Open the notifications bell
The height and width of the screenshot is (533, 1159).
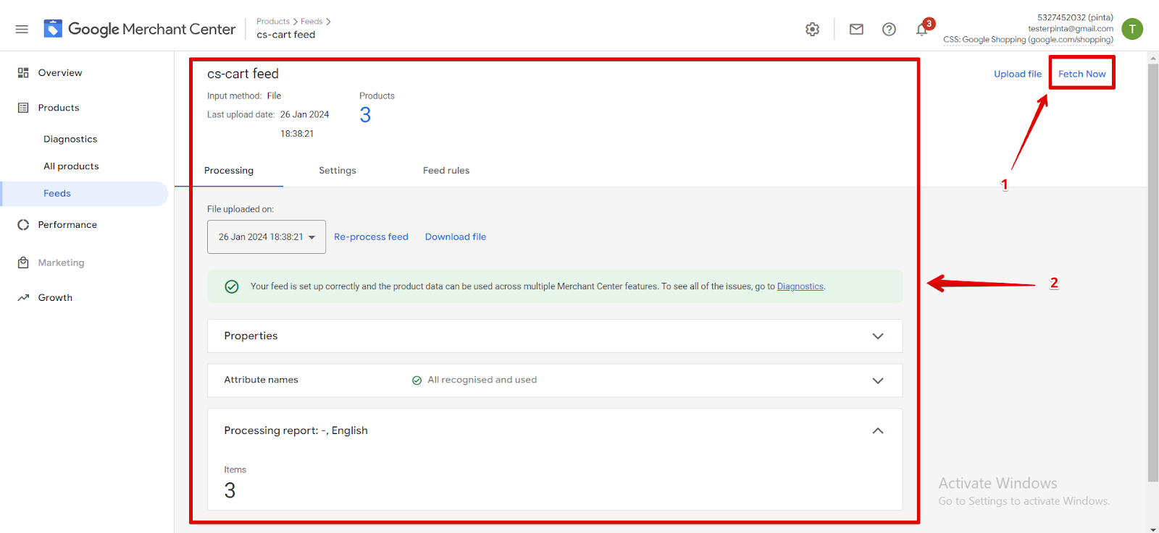tap(922, 29)
